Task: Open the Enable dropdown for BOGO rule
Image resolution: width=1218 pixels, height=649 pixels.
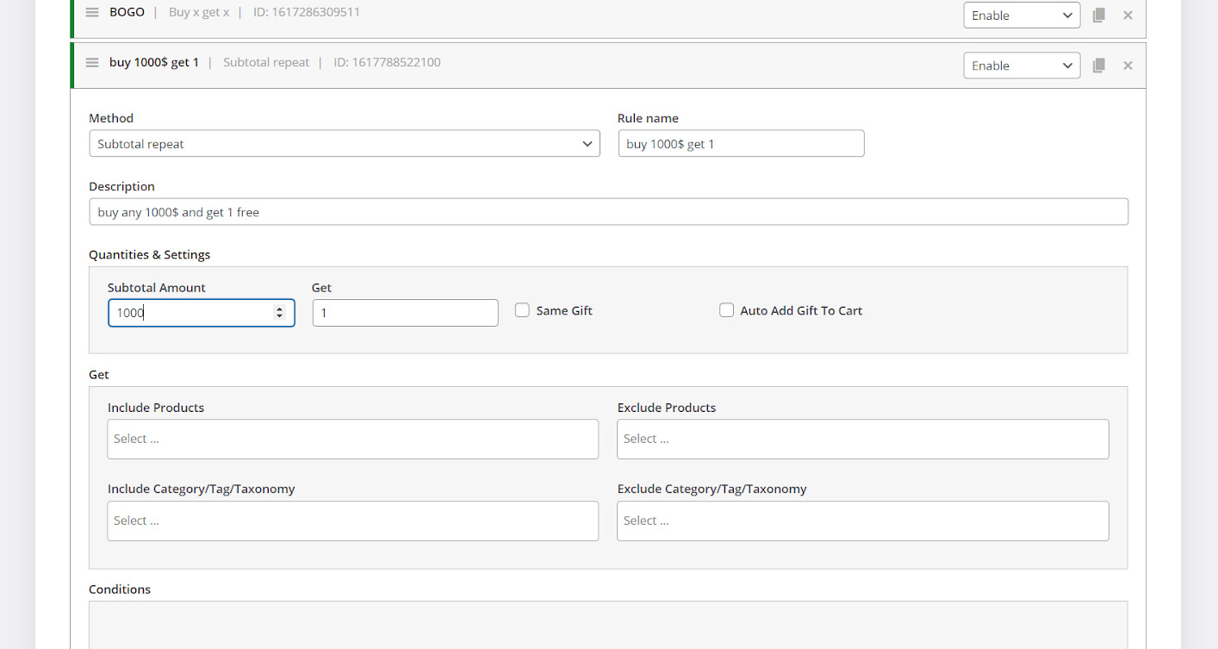Action: tap(1021, 16)
